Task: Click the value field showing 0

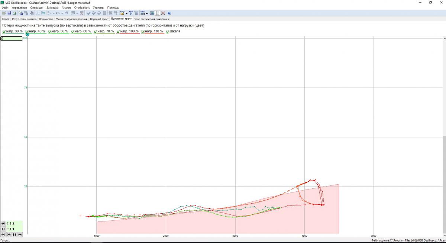Action: point(11,39)
